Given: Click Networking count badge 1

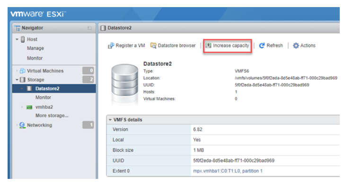Looking at the screenshot, I should tap(88, 125).
